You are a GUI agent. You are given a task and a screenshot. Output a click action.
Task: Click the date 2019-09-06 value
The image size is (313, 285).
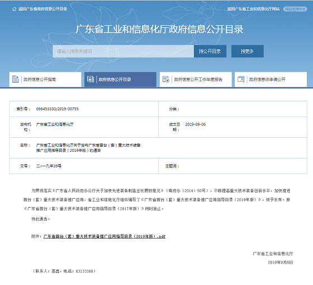point(196,124)
